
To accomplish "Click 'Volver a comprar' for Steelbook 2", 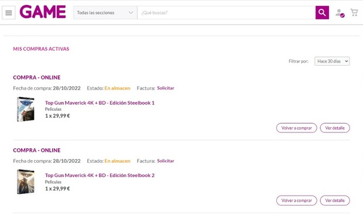I will coord(297,200).
